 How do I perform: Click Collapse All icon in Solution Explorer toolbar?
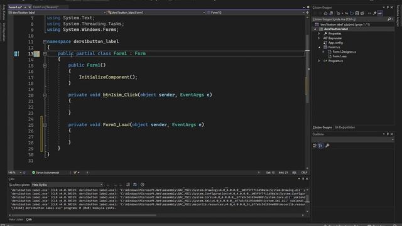tap(357, 13)
